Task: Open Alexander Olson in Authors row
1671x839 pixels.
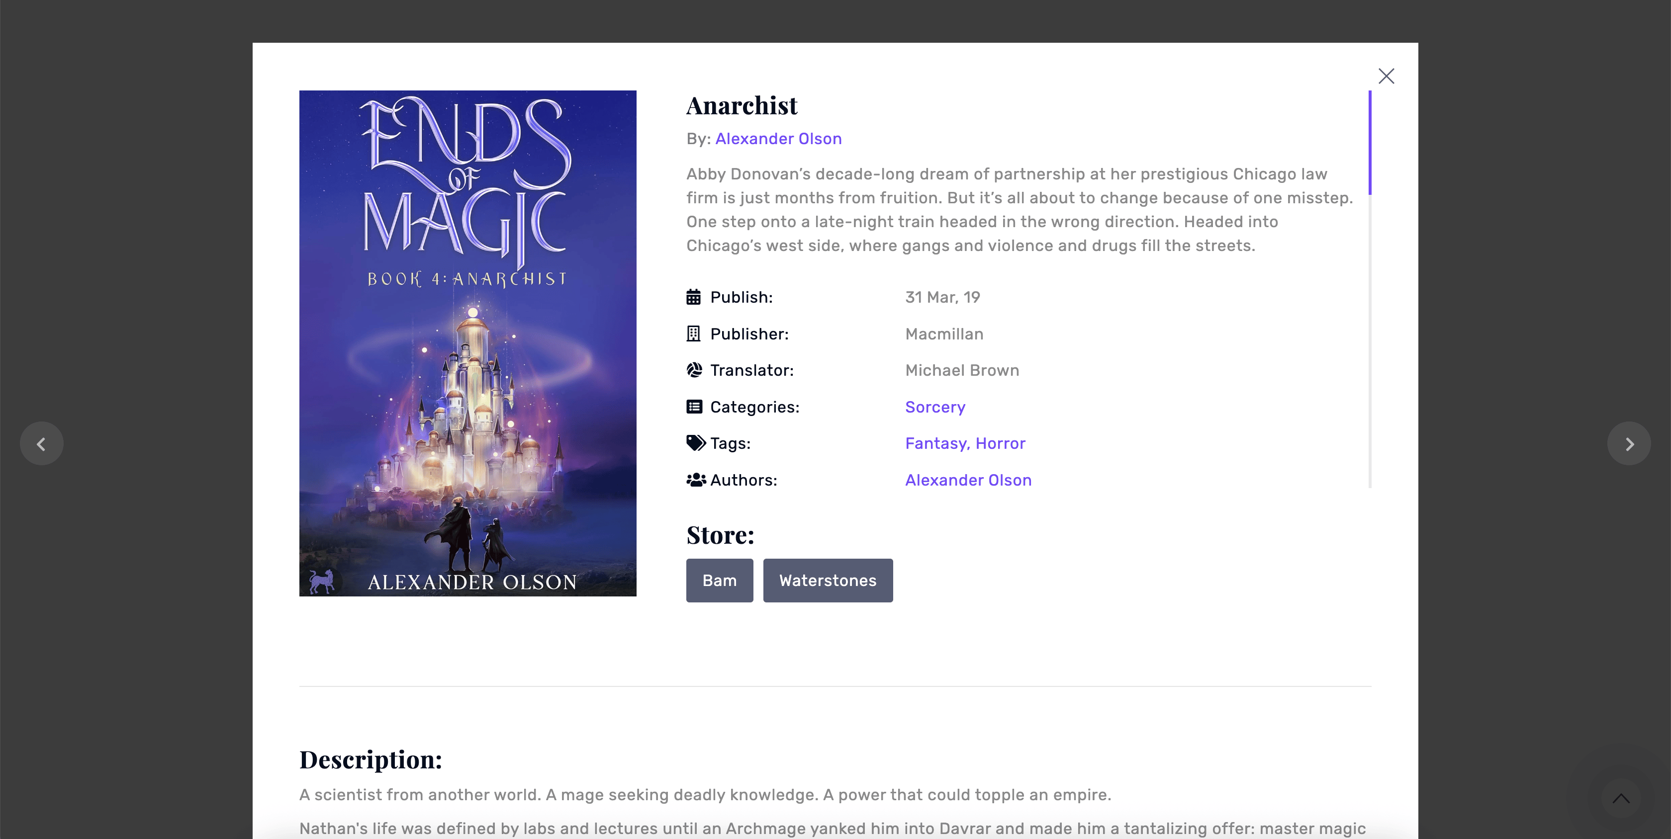Action: [x=968, y=480]
